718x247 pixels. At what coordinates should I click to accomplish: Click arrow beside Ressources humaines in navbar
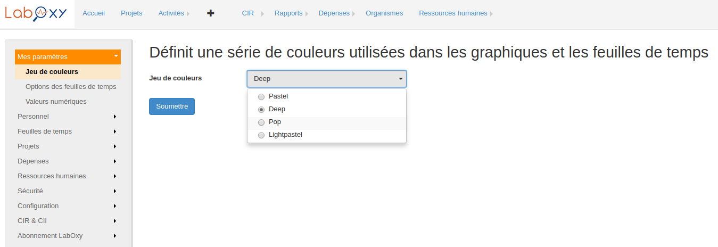click(491, 14)
